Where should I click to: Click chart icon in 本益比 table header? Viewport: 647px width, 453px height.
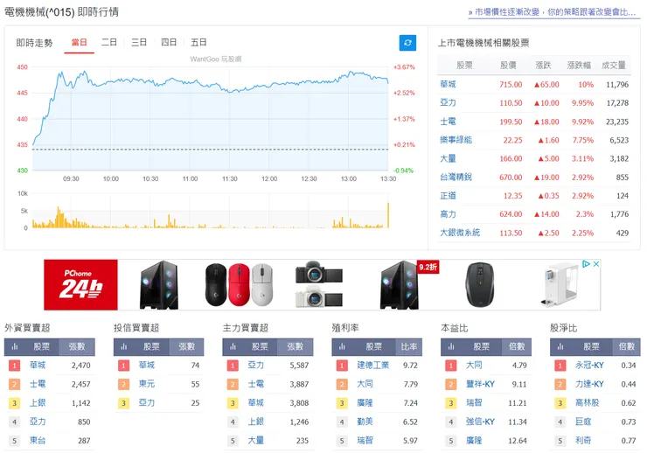tap(451, 346)
